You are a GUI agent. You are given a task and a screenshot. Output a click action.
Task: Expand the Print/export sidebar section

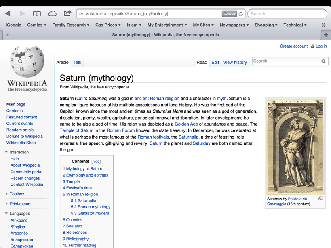pos(6,204)
